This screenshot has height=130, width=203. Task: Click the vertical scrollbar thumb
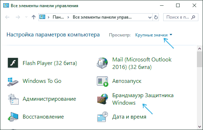coord(199,59)
